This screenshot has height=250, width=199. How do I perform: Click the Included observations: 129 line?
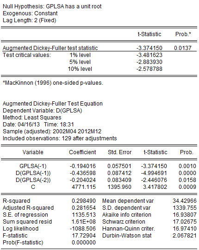[x=60, y=138]
